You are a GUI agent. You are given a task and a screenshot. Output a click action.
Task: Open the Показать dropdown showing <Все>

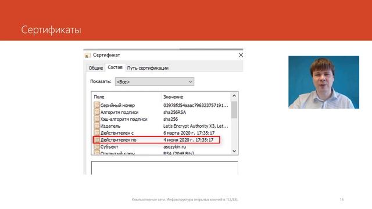155,82
